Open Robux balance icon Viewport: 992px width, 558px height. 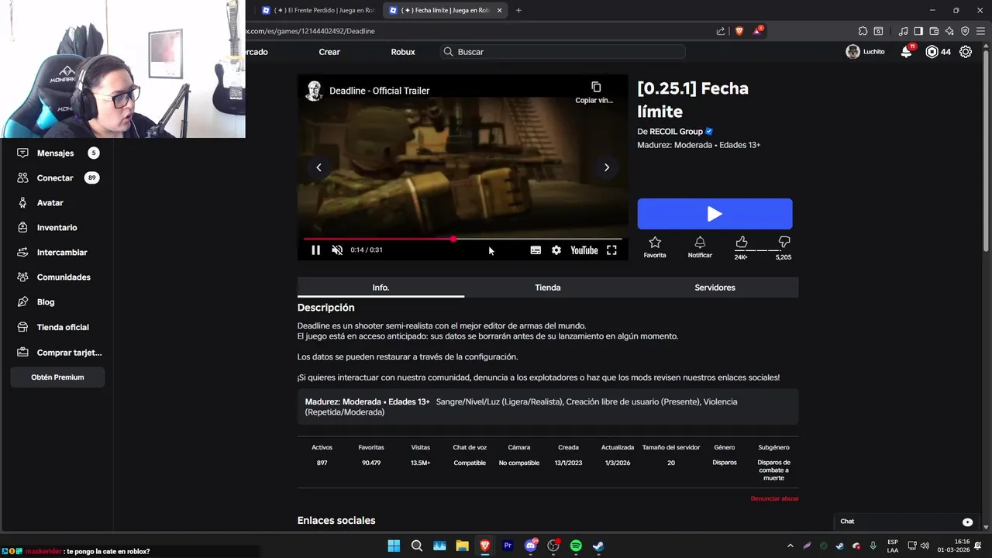[932, 52]
